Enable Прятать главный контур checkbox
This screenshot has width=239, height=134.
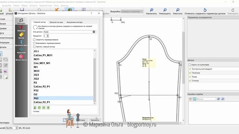coord(34,47)
